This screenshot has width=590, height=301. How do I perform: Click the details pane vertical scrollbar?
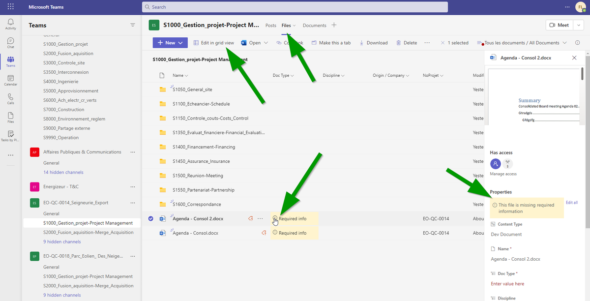tap(582, 74)
